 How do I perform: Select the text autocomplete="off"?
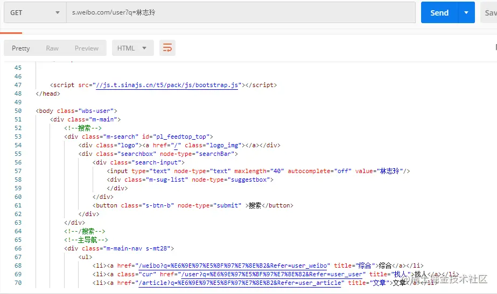pyautogui.click(x=319, y=171)
